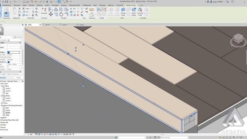Switch to the South view tab

click(81, 25)
